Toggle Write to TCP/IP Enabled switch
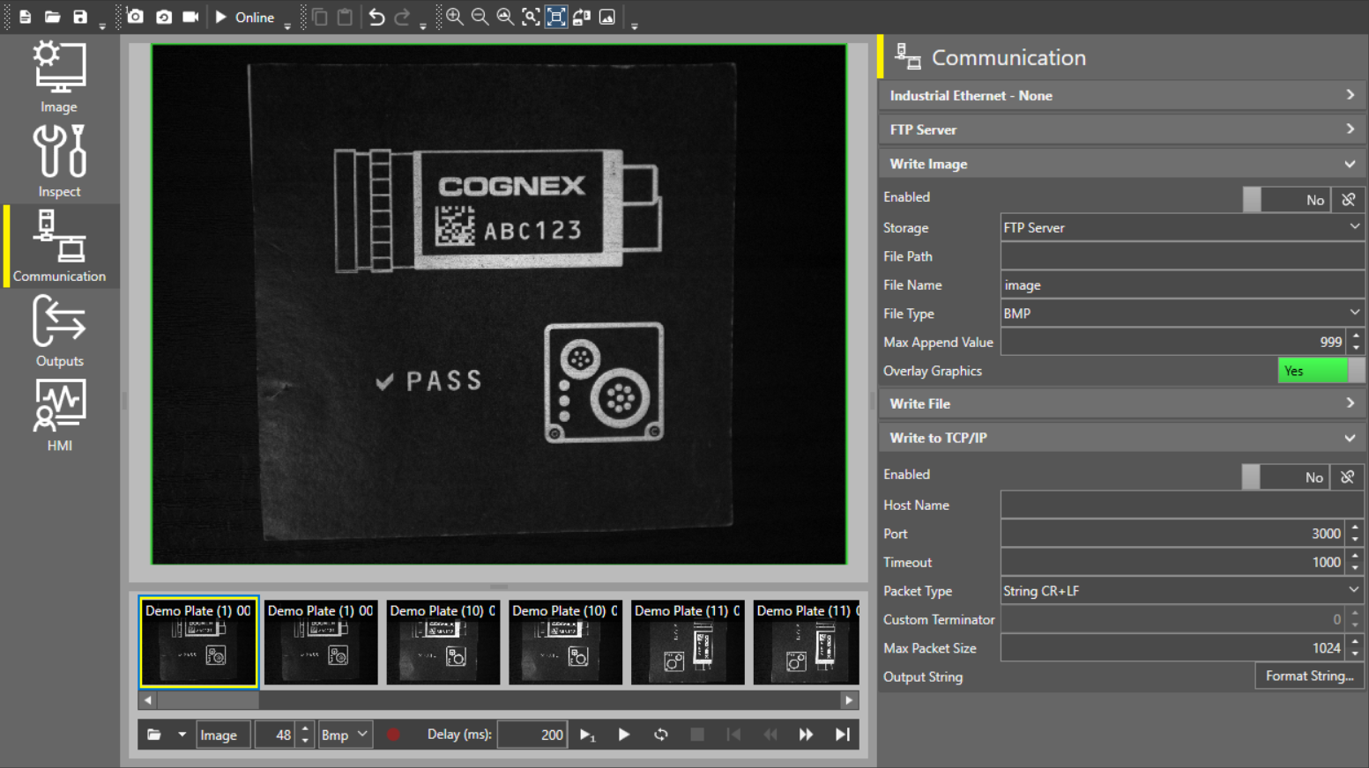Screen dimensions: 1369x768 (1284, 477)
